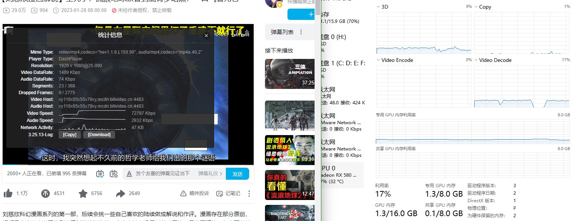The width and height of the screenshot is (572, 221).
Task: Click the follow plus button
Action: click(301, 14)
